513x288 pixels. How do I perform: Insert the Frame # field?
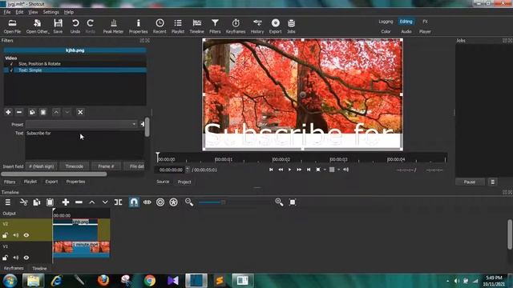point(106,166)
